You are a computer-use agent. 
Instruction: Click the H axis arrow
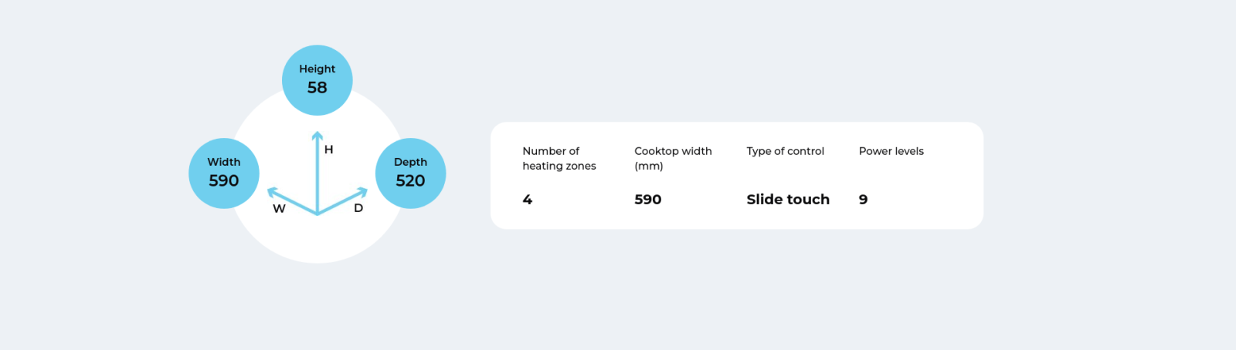tap(317, 173)
